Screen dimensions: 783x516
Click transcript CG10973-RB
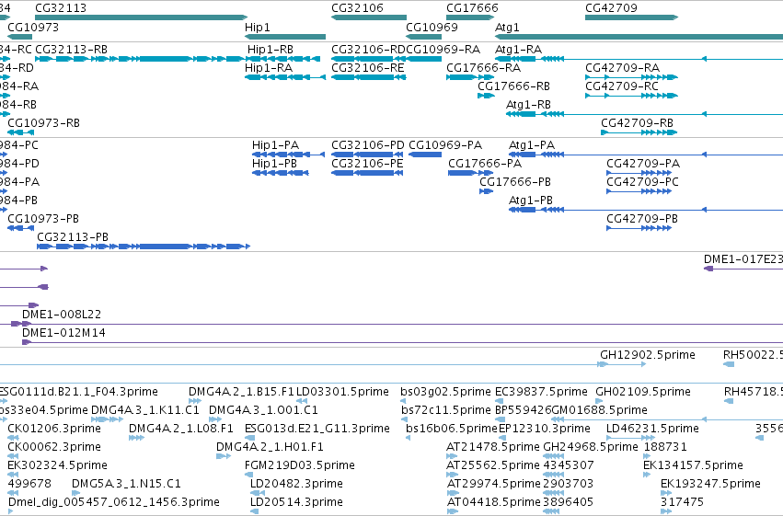[x=20, y=132]
